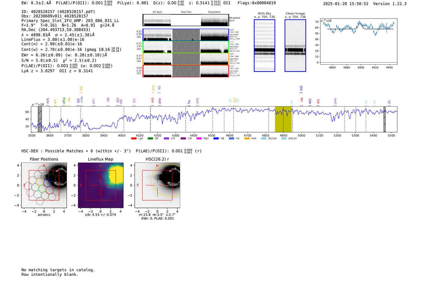Click the "Obs: 20230609v011_4028528157" text
Viewport: 428px width, 291px height.
pos(55,16)
